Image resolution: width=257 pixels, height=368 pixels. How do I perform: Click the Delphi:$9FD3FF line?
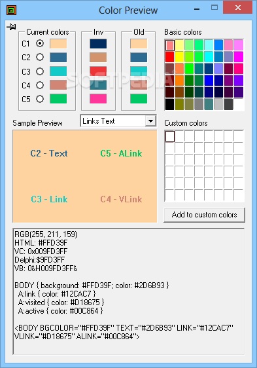point(40,260)
